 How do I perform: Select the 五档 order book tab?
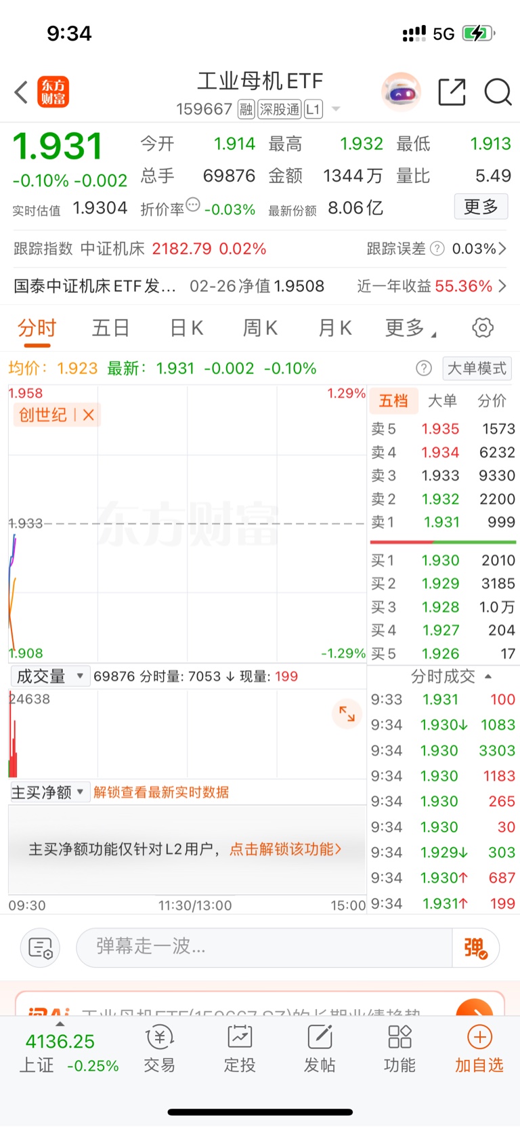pos(393,401)
